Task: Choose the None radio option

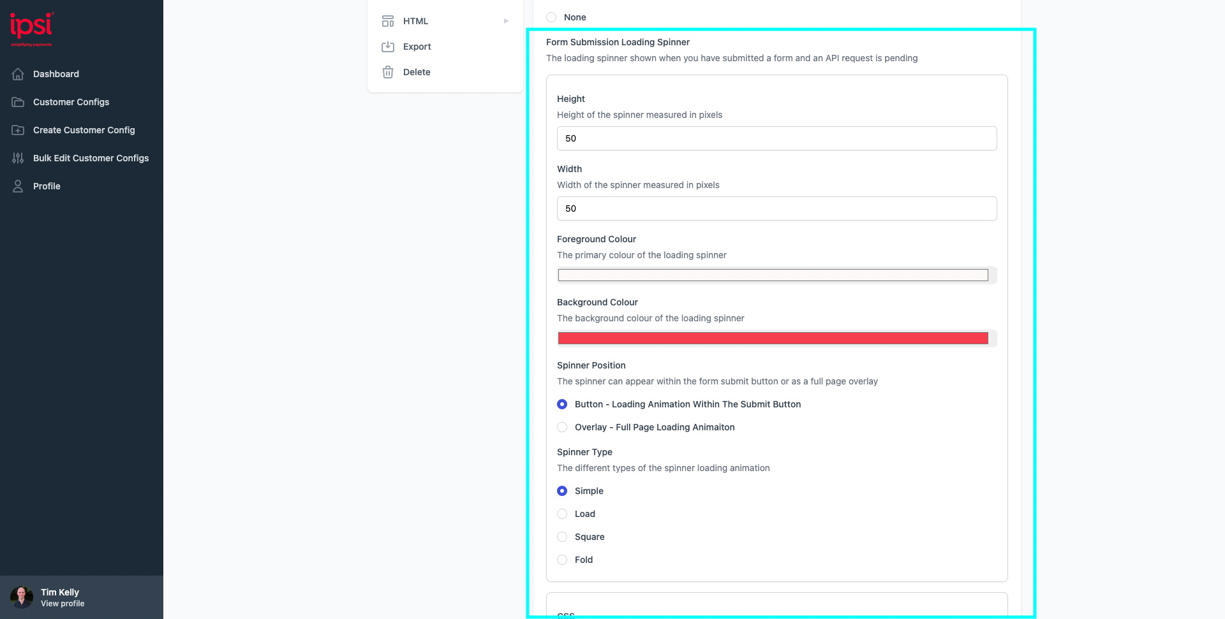Action: tap(551, 17)
